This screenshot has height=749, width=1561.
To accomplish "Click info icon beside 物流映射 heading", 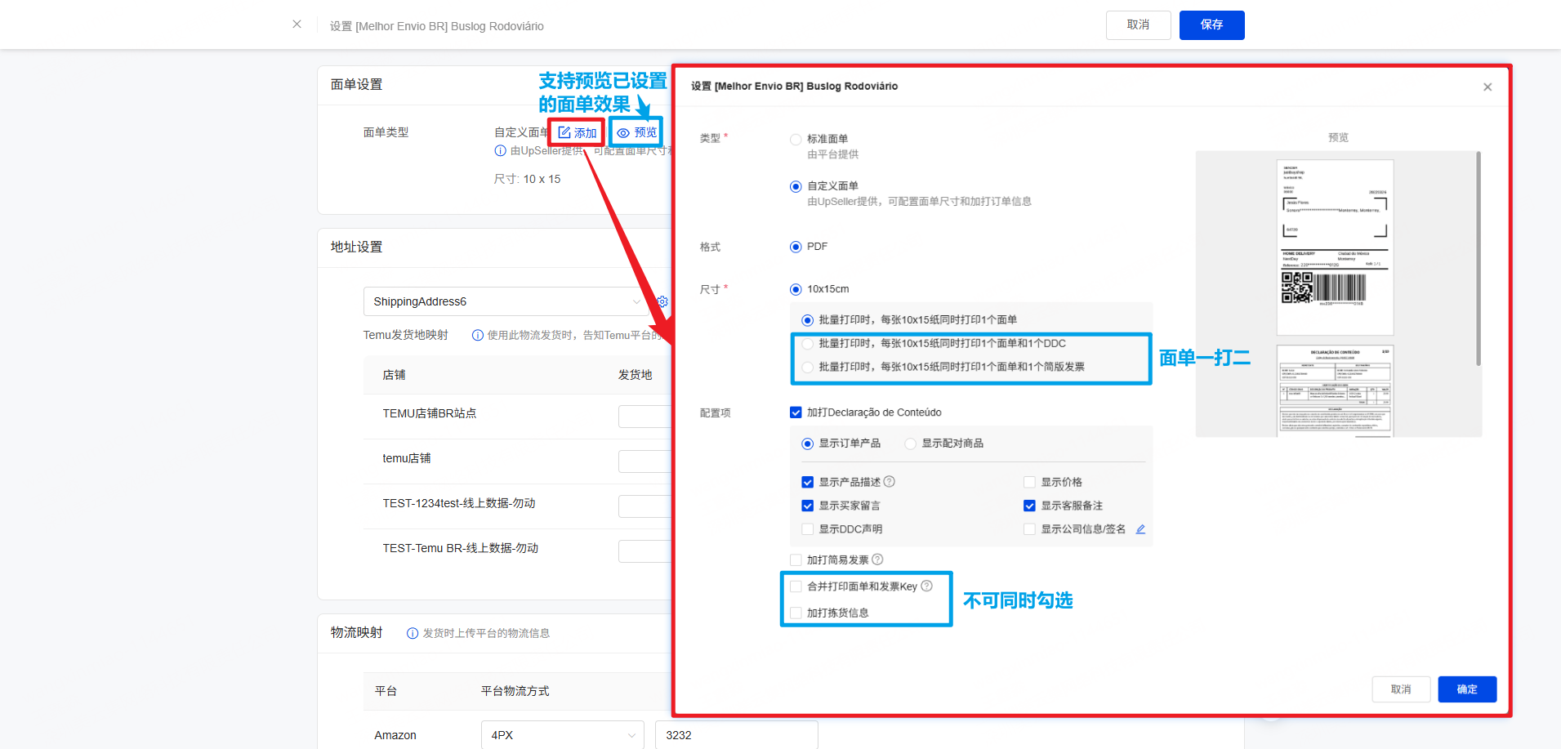I will [x=413, y=633].
